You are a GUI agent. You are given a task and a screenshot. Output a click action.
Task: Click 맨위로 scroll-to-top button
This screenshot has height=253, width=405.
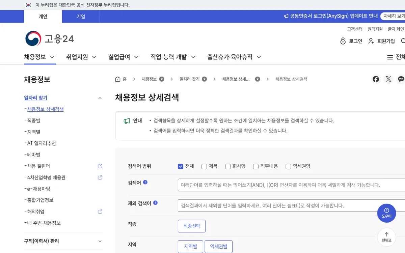[x=386, y=237]
